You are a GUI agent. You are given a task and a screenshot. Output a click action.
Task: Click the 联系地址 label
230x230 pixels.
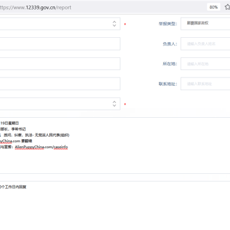(x=168, y=84)
